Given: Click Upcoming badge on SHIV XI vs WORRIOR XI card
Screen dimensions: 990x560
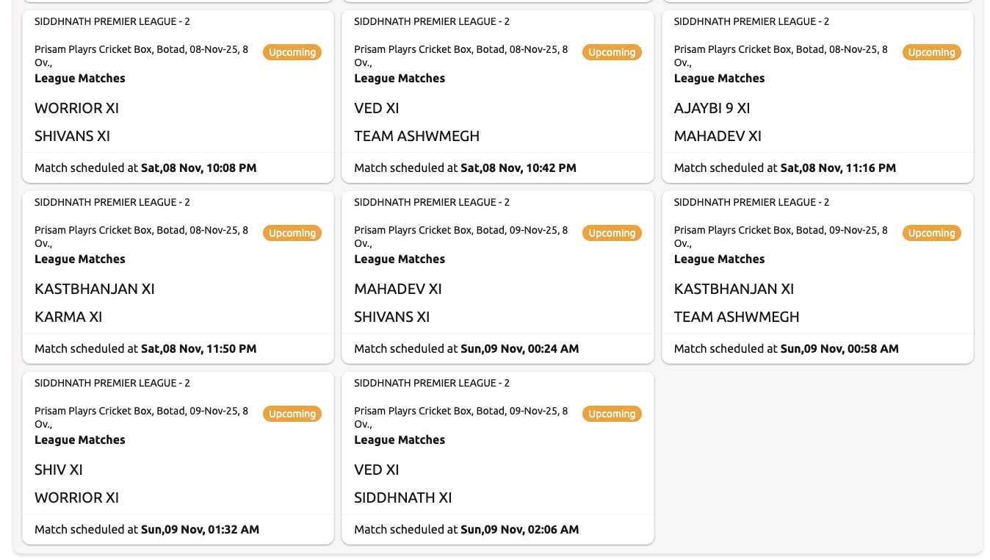Looking at the screenshot, I should point(292,414).
